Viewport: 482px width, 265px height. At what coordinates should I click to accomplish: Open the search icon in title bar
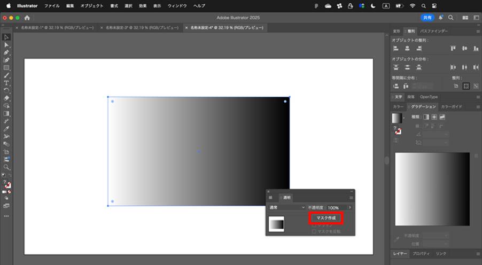pos(450,18)
